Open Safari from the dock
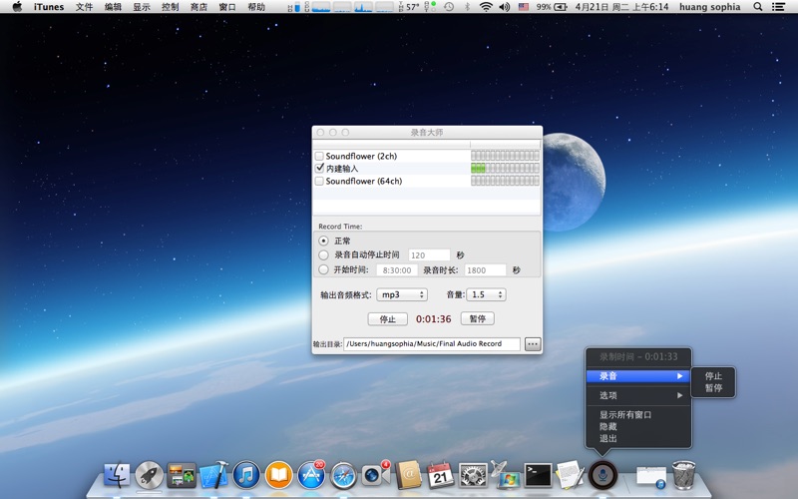The height and width of the screenshot is (499, 798). pyautogui.click(x=343, y=475)
